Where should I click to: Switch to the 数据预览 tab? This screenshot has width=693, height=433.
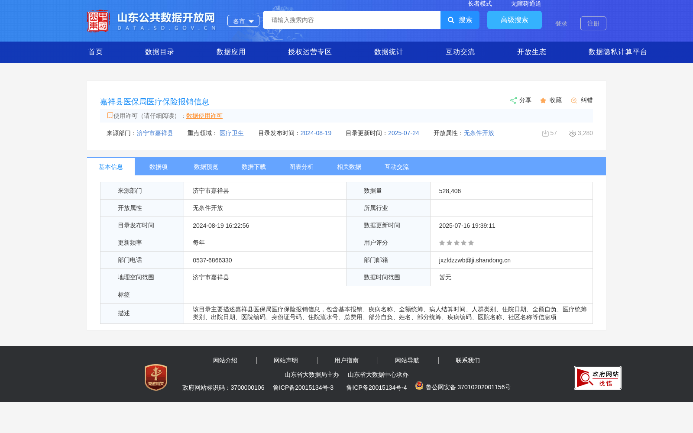[206, 167]
